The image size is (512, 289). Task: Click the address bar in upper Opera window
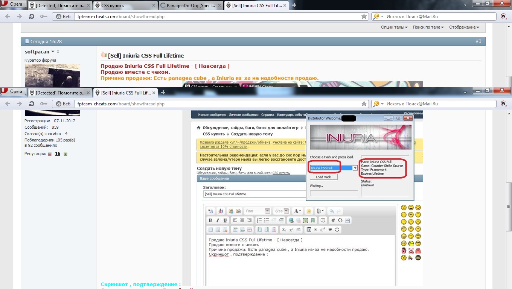218,17
